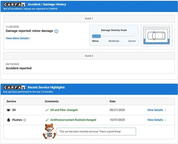
Task: Click the info icon next to Flushes
Action: (x=25, y=120)
